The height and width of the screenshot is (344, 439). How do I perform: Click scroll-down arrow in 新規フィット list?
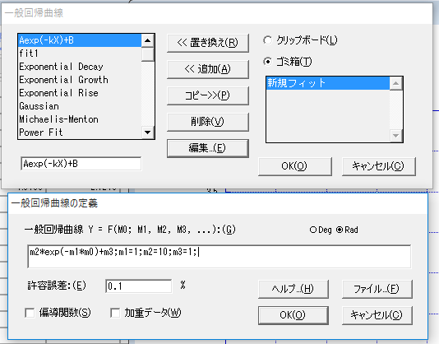point(396,136)
